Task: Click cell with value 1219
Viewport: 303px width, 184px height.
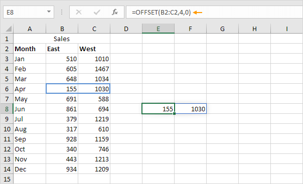Action: click(x=94, y=119)
